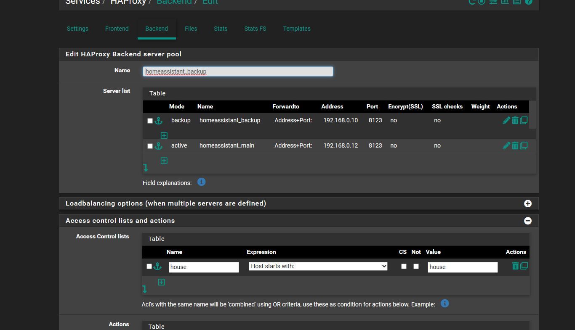
Task: Delete the house ACL entry
Action: click(515, 266)
